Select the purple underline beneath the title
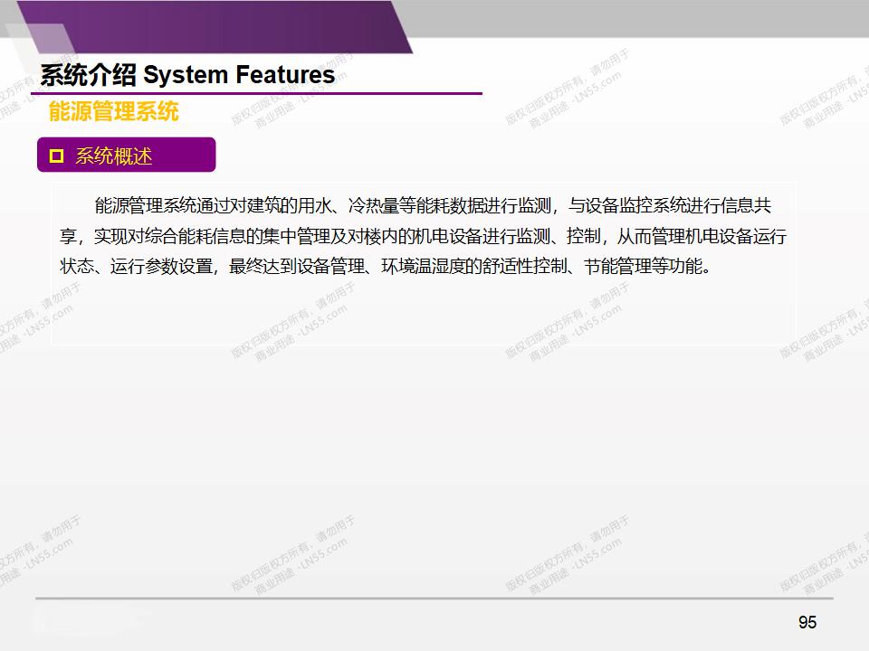The width and height of the screenshot is (869, 651). (x=263, y=93)
